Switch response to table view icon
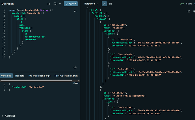195x120 pixels. click(110, 4)
